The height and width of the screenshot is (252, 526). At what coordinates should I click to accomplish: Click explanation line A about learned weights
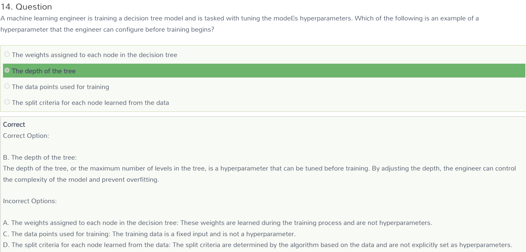pyautogui.click(x=218, y=223)
